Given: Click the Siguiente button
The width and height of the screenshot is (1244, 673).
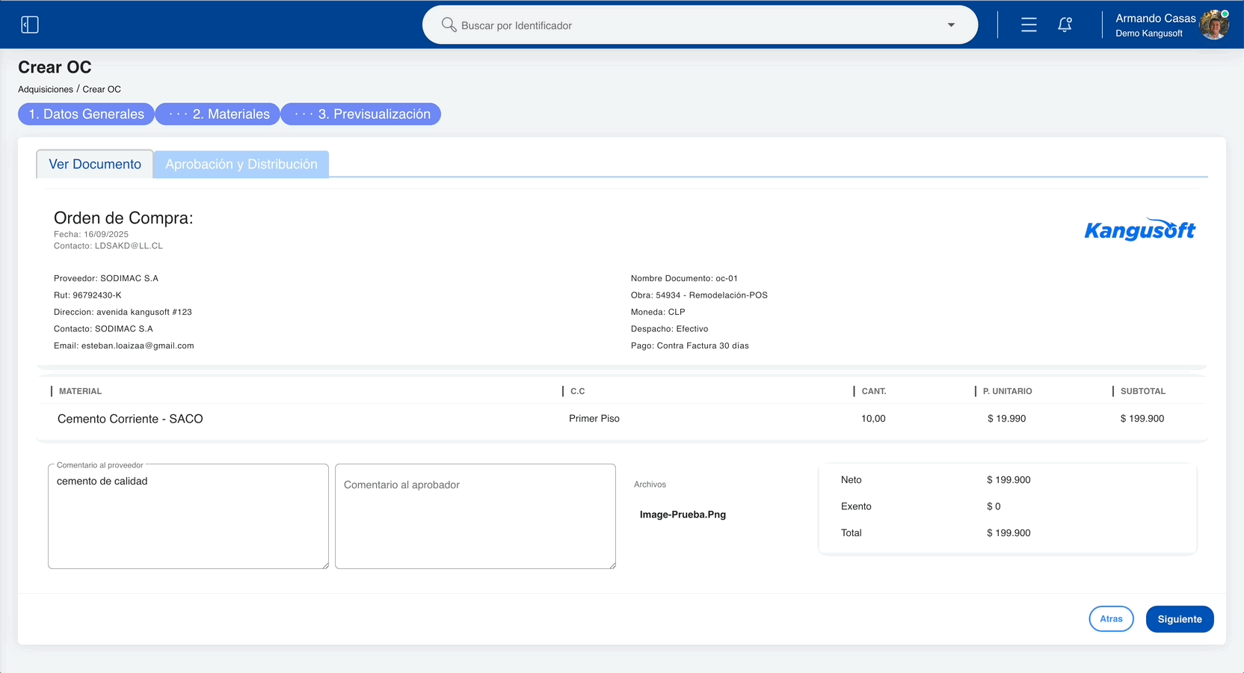Looking at the screenshot, I should click(1180, 618).
